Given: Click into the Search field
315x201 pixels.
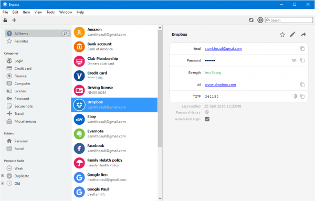Looking at the screenshot, I should coord(289,20).
